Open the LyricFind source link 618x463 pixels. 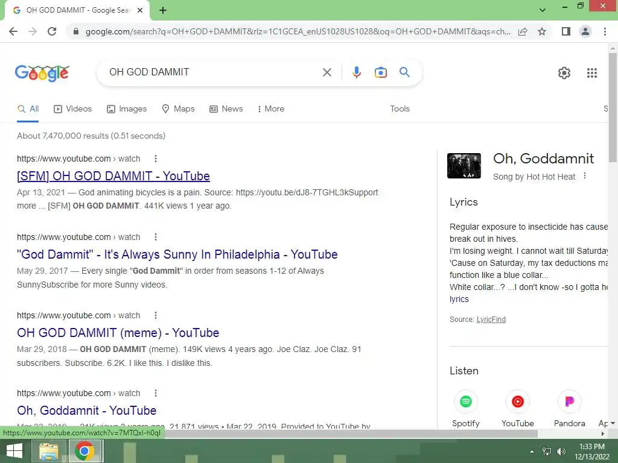point(491,320)
